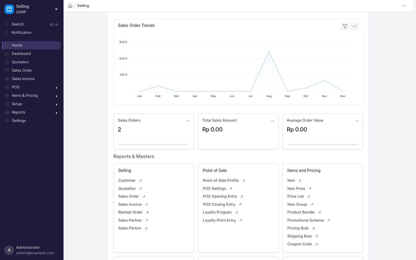Image resolution: width=416 pixels, height=260 pixels.
Task: Click the arrow icon beside POS Opening Entry
Action: pyautogui.click(x=242, y=197)
